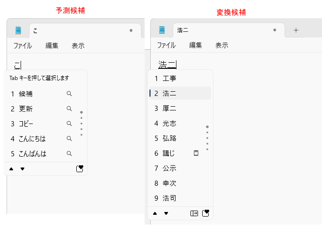Open ファイル menu in left Notepad window
Screen dimensions: 322x226
(23, 45)
